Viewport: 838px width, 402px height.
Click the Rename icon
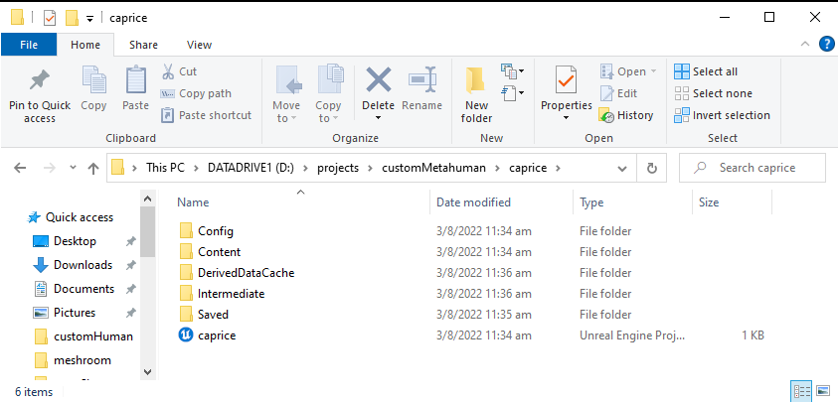422,81
